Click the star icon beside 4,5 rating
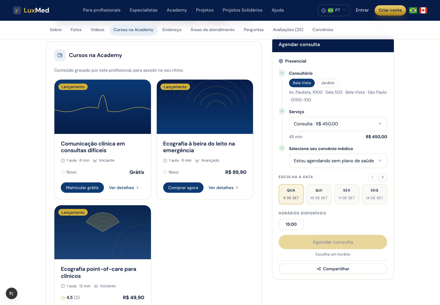Viewport: 440px width, 305px height. 63,298
